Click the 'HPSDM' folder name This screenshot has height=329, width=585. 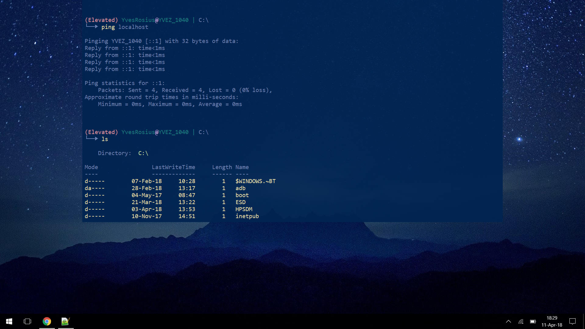(244, 209)
